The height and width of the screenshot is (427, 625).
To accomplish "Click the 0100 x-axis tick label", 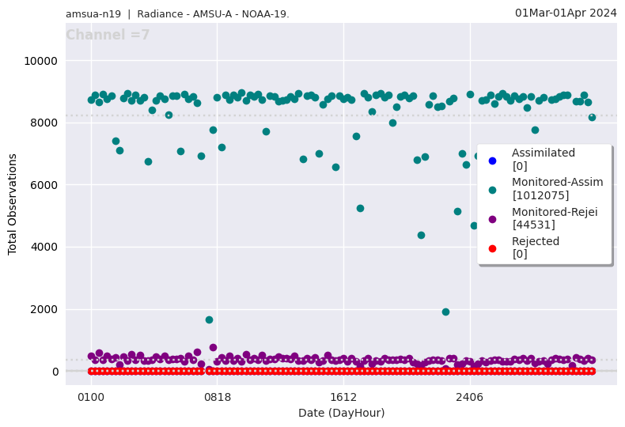I will coord(91,397).
